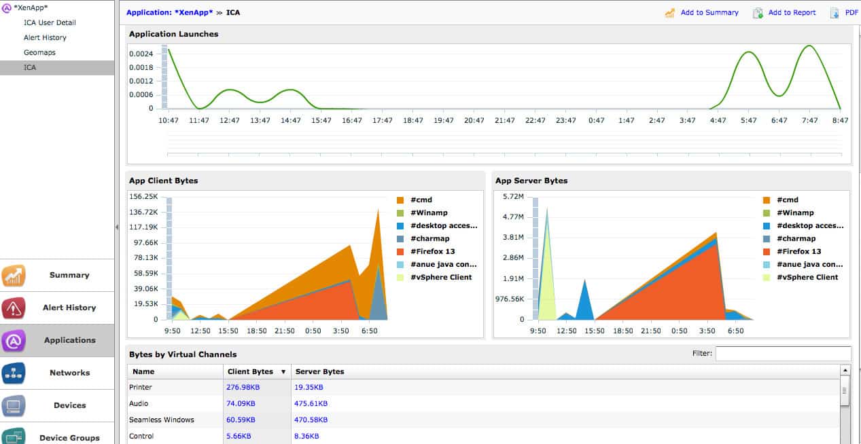Click Seamless Windows server bytes 470.58KB

click(311, 420)
